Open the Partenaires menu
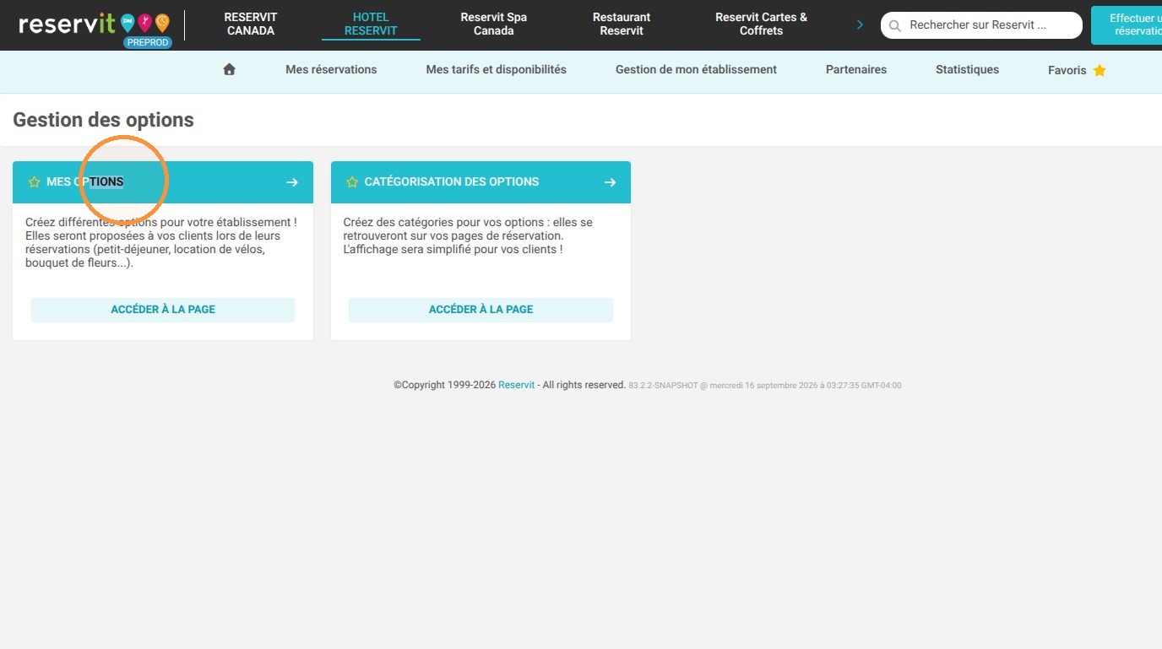Screen dimensions: 1162x649 (856, 70)
